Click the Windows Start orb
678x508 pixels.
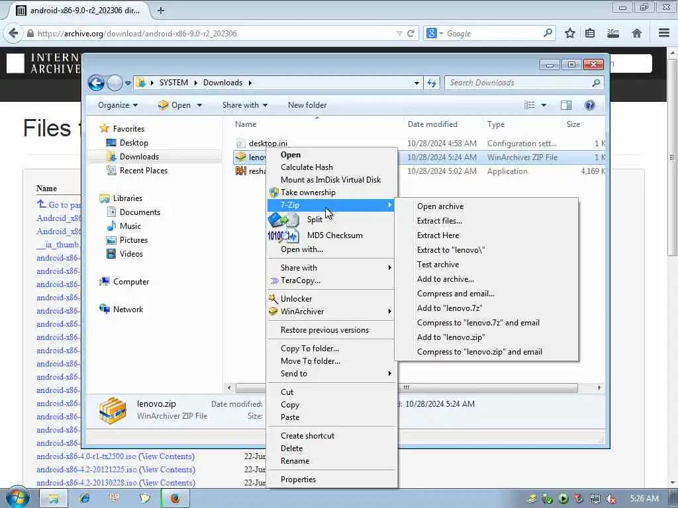coord(18,497)
